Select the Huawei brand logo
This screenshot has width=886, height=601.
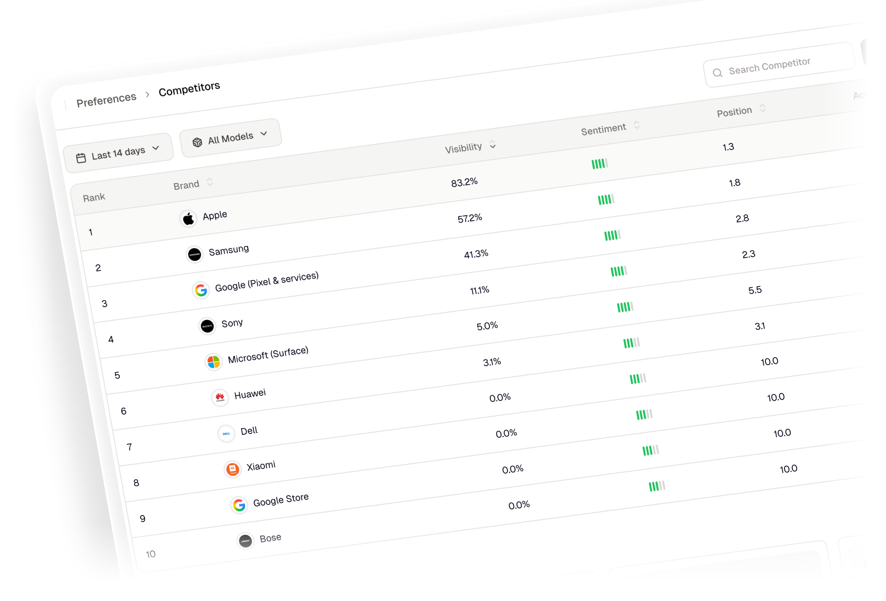pyautogui.click(x=220, y=398)
